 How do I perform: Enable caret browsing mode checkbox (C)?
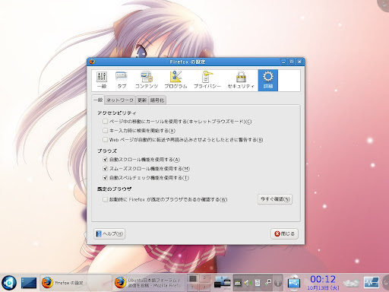105,122
